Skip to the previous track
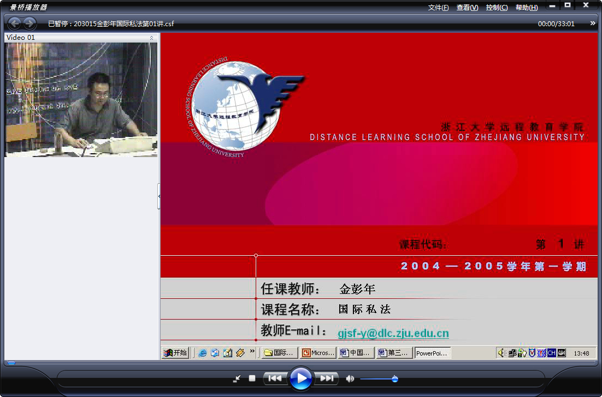 coord(275,378)
